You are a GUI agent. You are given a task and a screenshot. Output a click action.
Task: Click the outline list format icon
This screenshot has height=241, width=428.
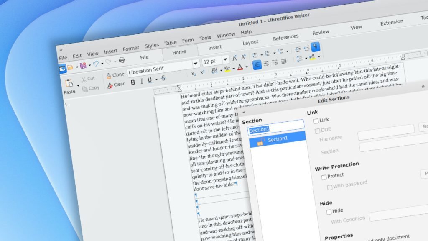280,51
